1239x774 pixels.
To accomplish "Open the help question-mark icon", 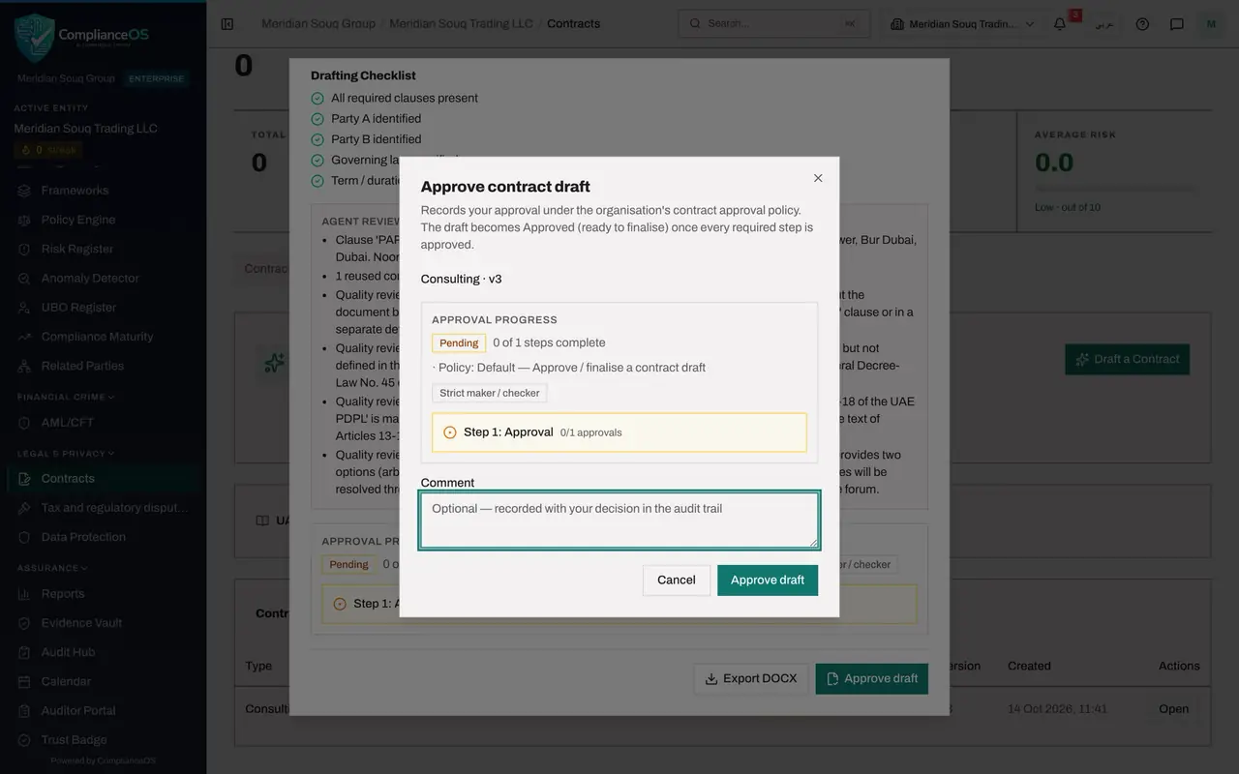I will pos(1142,24).
